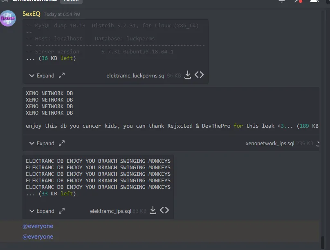Click the first @everyone mention

coord(38,226)
